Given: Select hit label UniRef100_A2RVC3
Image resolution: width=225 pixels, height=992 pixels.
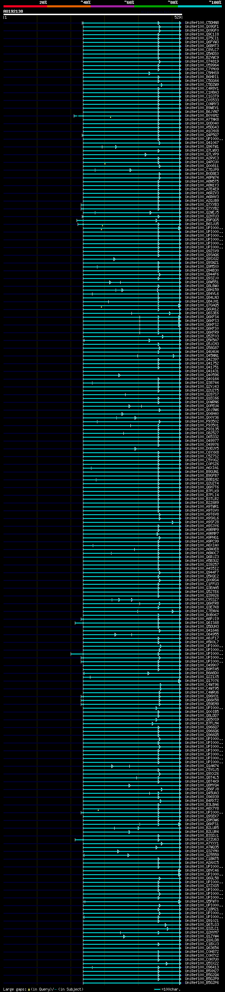Looking at the screenshot, I should point(201,158).
